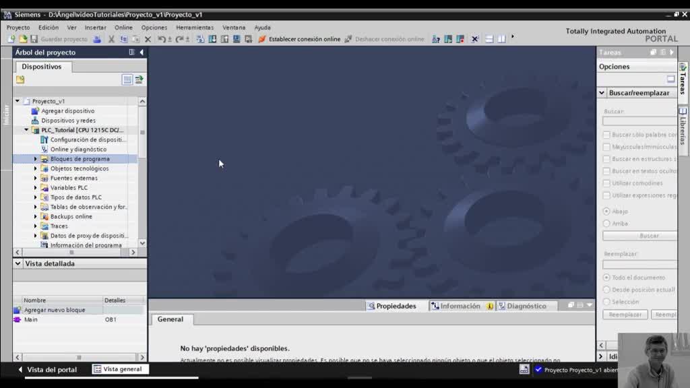Click the Buscar input field
690x388 pixels.
(639, 121)
